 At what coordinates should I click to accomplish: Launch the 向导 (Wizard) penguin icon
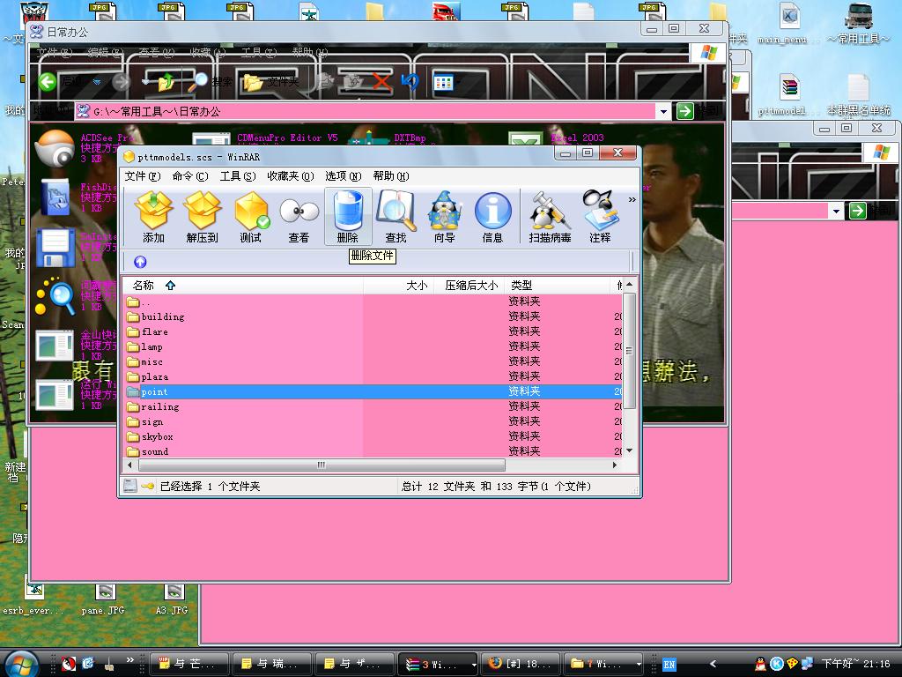tap(444, 217)
